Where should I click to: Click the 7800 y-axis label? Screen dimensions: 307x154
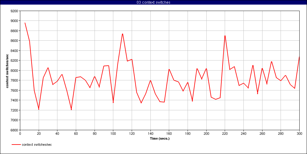tap(15, 80)
